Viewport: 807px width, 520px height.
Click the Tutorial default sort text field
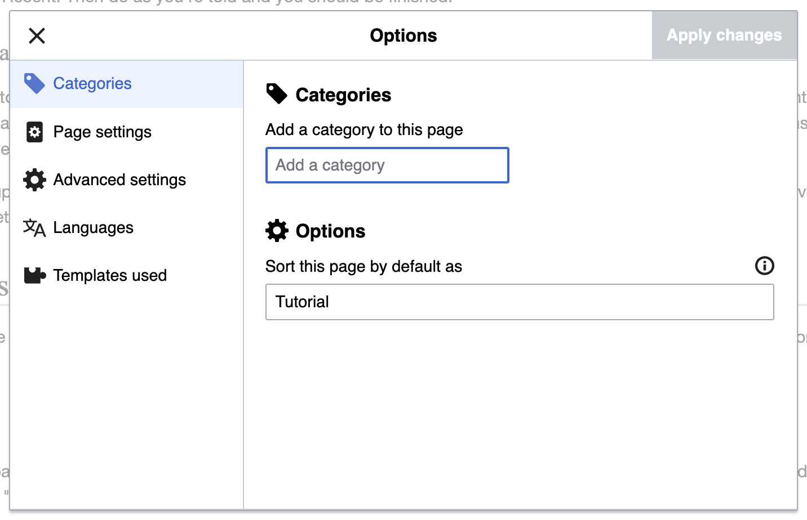coord(519,302)
